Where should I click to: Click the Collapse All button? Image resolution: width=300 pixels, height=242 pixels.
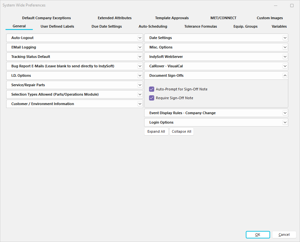point(181,132)
